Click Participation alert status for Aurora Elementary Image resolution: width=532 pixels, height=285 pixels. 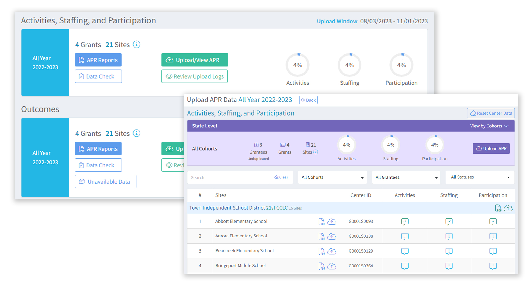tap(493, 236)
